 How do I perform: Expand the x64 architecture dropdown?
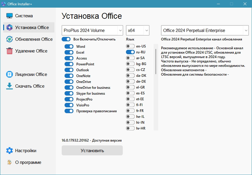click(138, 30)
